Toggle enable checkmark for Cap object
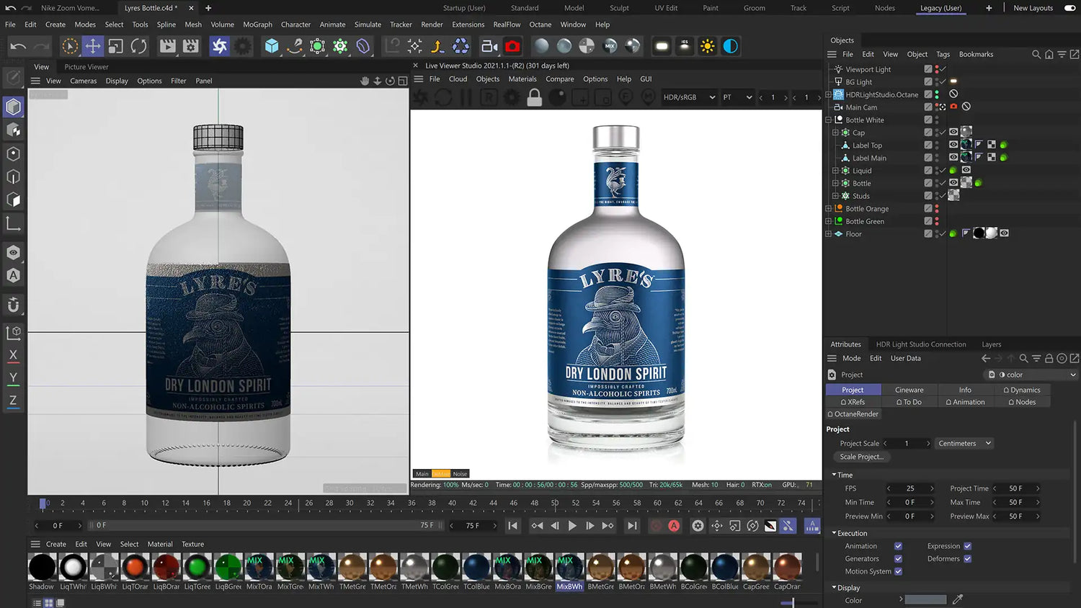The width and height of the screenshot is (1081, 608). coord(943,133)
